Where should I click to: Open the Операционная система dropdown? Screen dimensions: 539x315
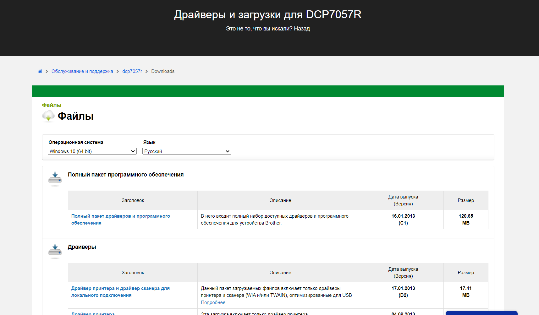pyautogui.click(x=92, y=151)
